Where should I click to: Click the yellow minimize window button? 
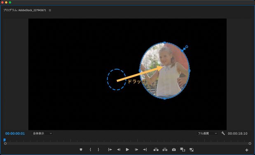[x=6, y=2]
